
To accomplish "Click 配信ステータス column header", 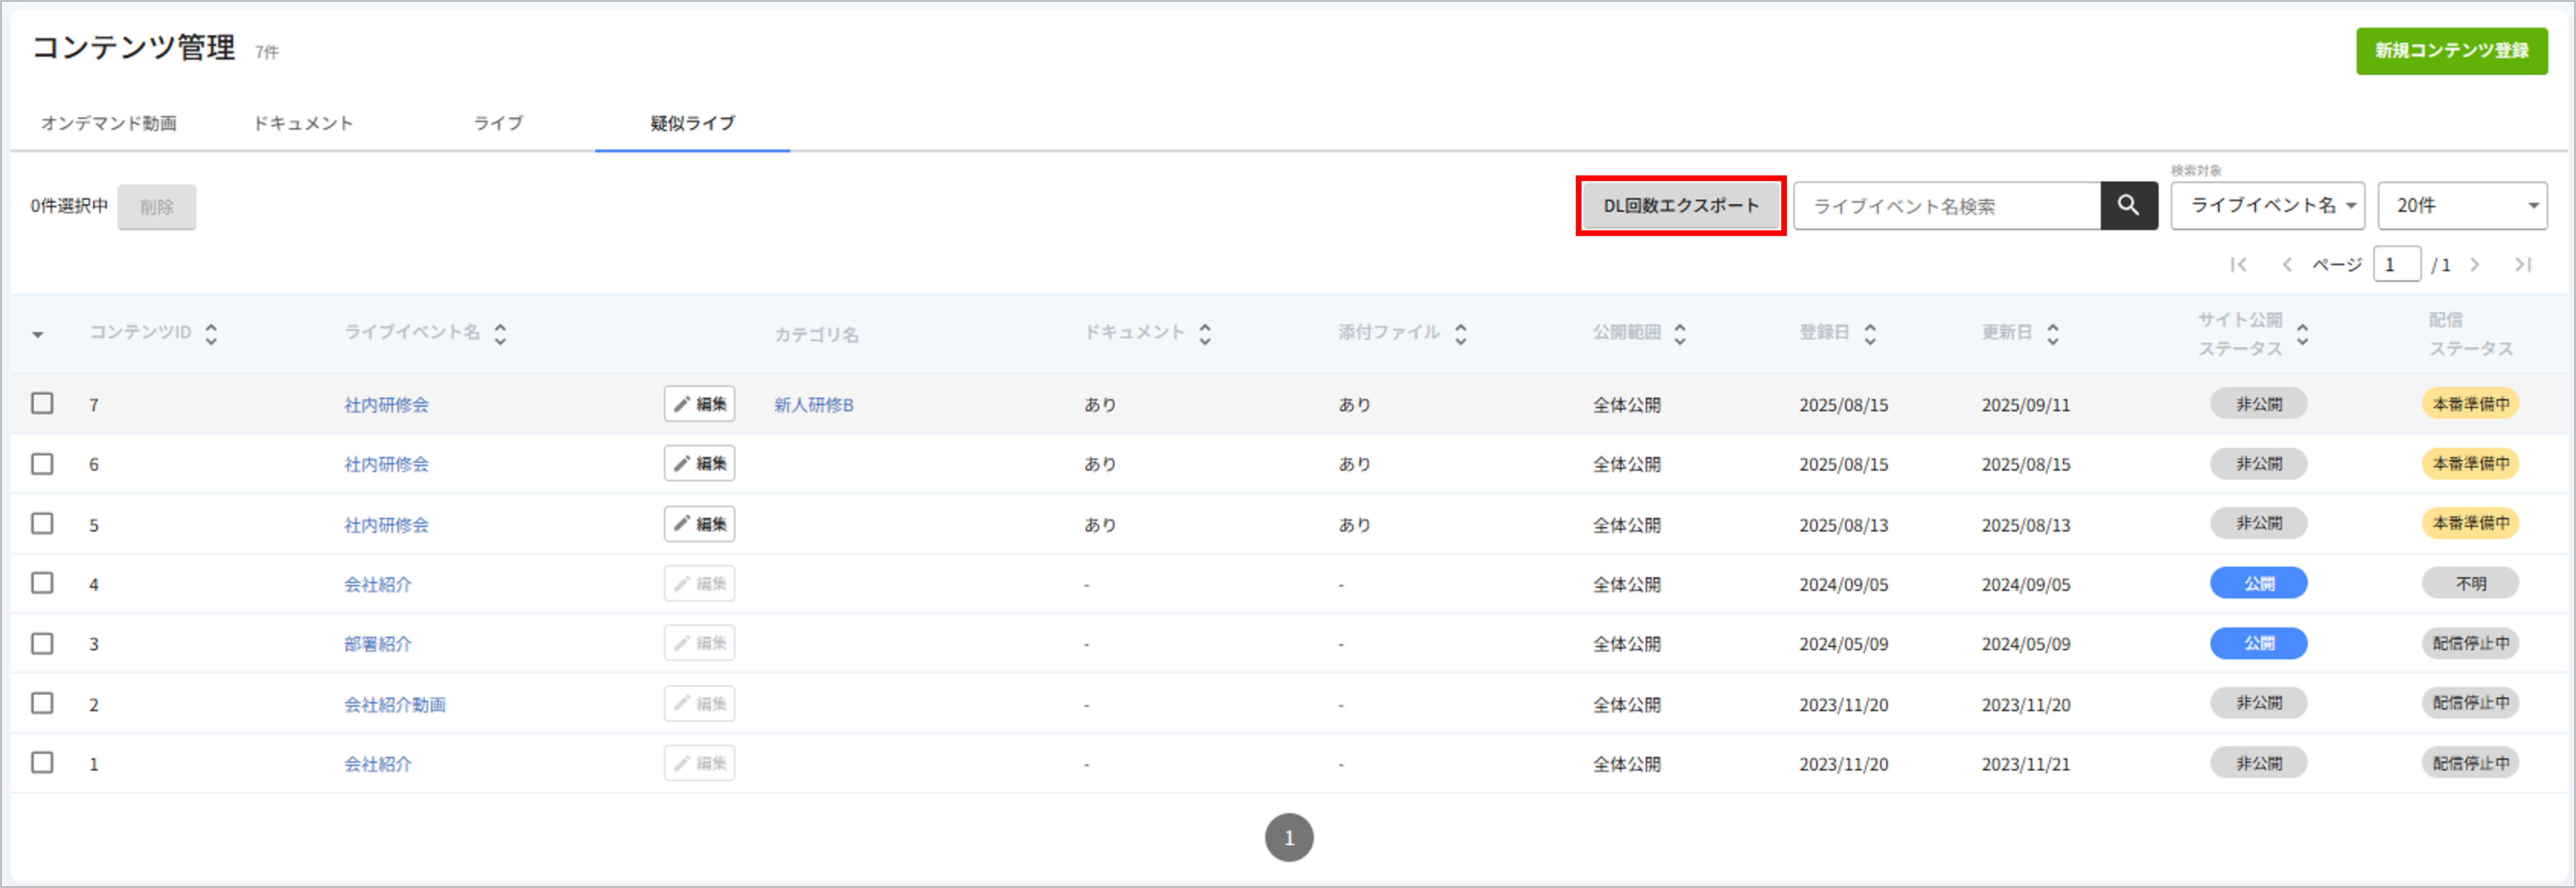I will [2470, 334].
